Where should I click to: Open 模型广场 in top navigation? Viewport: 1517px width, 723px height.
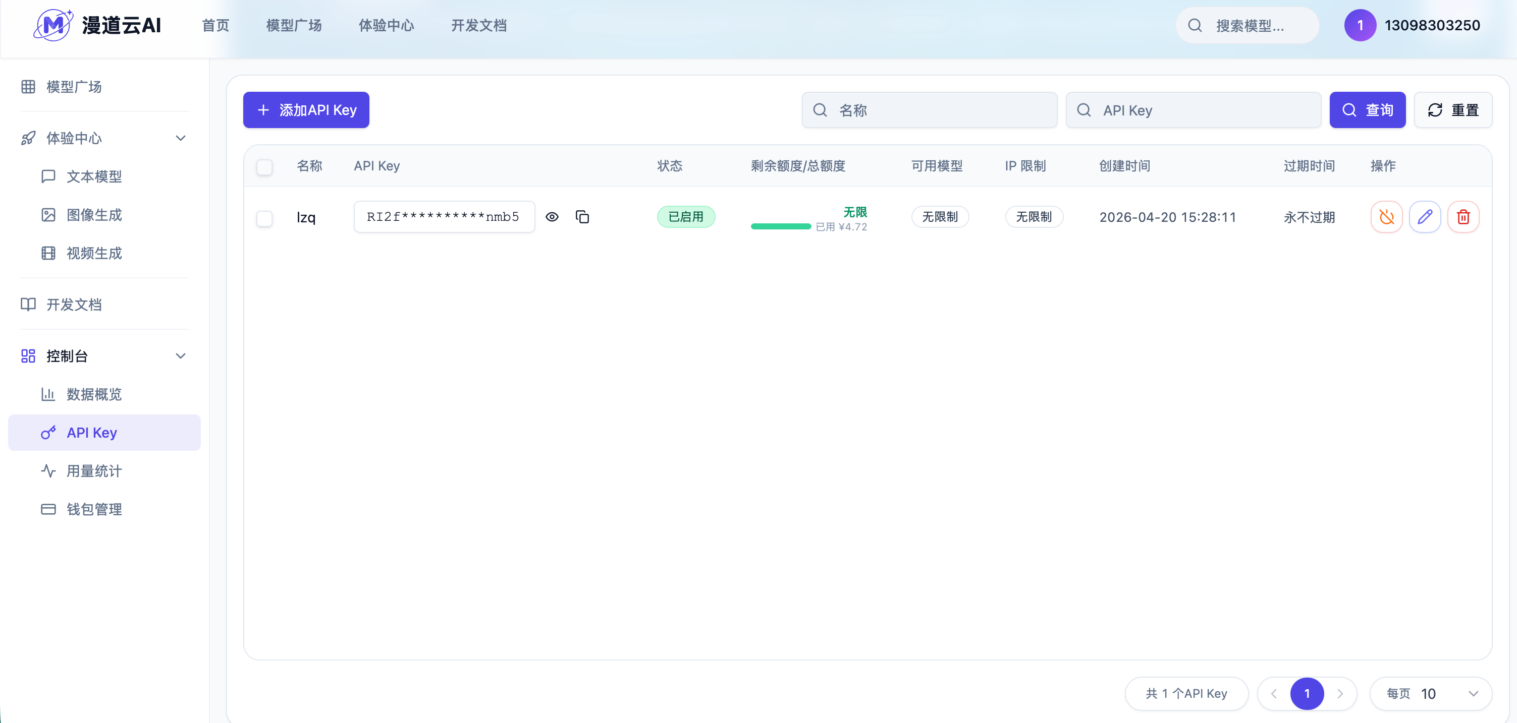click(294, 25)
